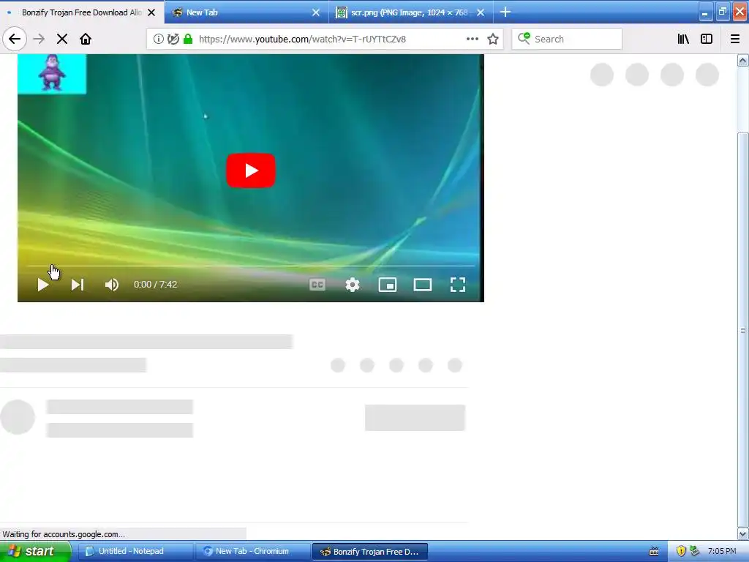Open a new tab with plus button
This screenshot has height=562, width=749.
(505, 12)
